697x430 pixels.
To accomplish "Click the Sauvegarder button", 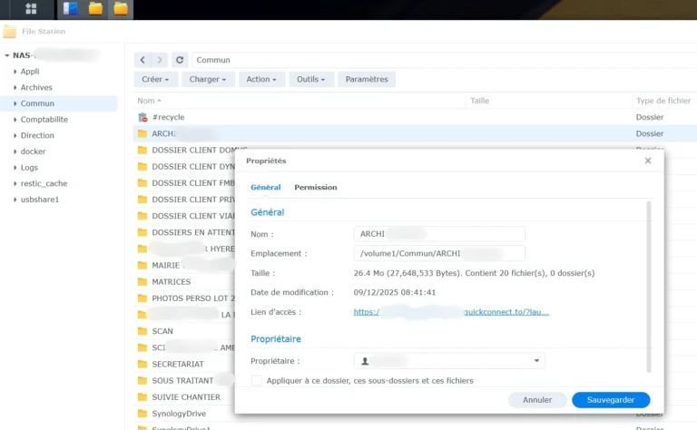I will (611, 400).
